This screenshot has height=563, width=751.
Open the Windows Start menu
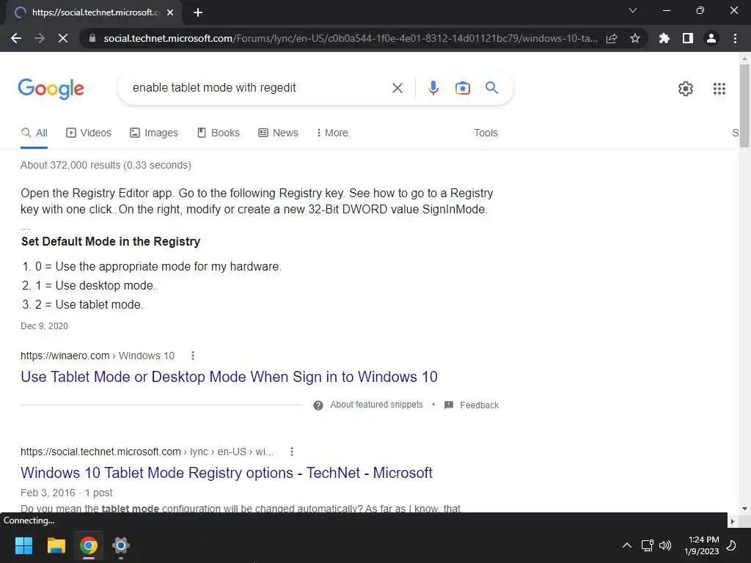[x=23, y=545]
